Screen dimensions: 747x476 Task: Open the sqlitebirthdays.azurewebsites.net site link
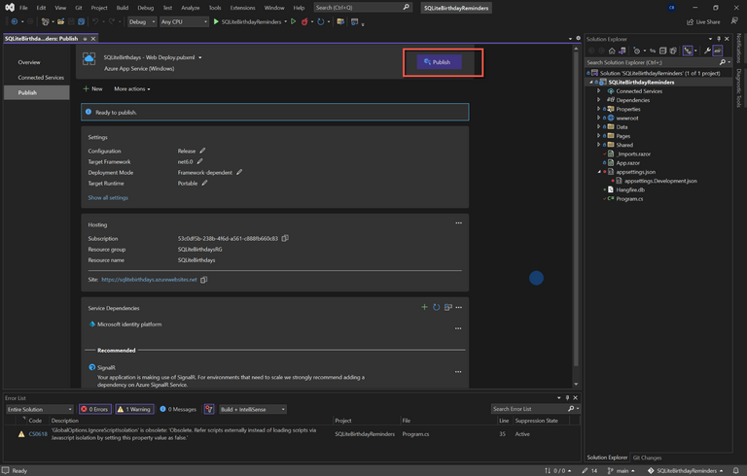coord(149,279)
